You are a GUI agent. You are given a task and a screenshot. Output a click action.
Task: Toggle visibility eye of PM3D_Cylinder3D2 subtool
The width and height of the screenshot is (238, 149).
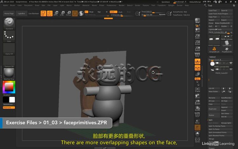tap(231, 63)
